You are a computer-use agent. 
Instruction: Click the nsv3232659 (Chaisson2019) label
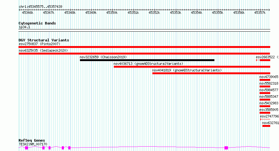[103, 57]
